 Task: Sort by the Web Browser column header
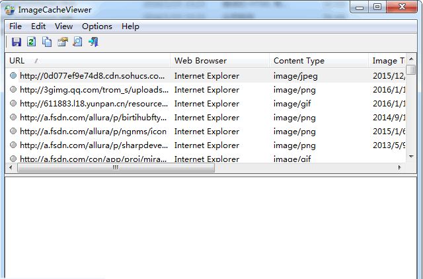click(220, 61)
